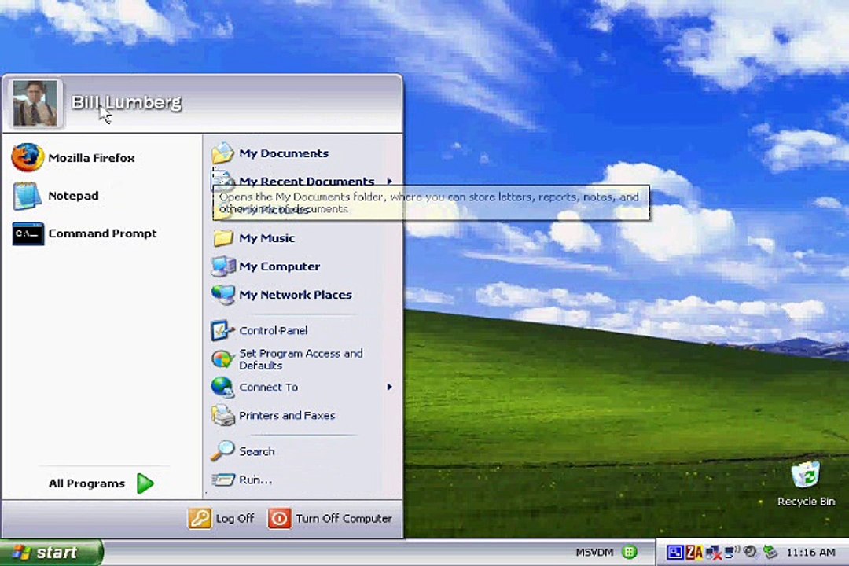Open Mozilla Firefox from the Start menu

point(73,157)
